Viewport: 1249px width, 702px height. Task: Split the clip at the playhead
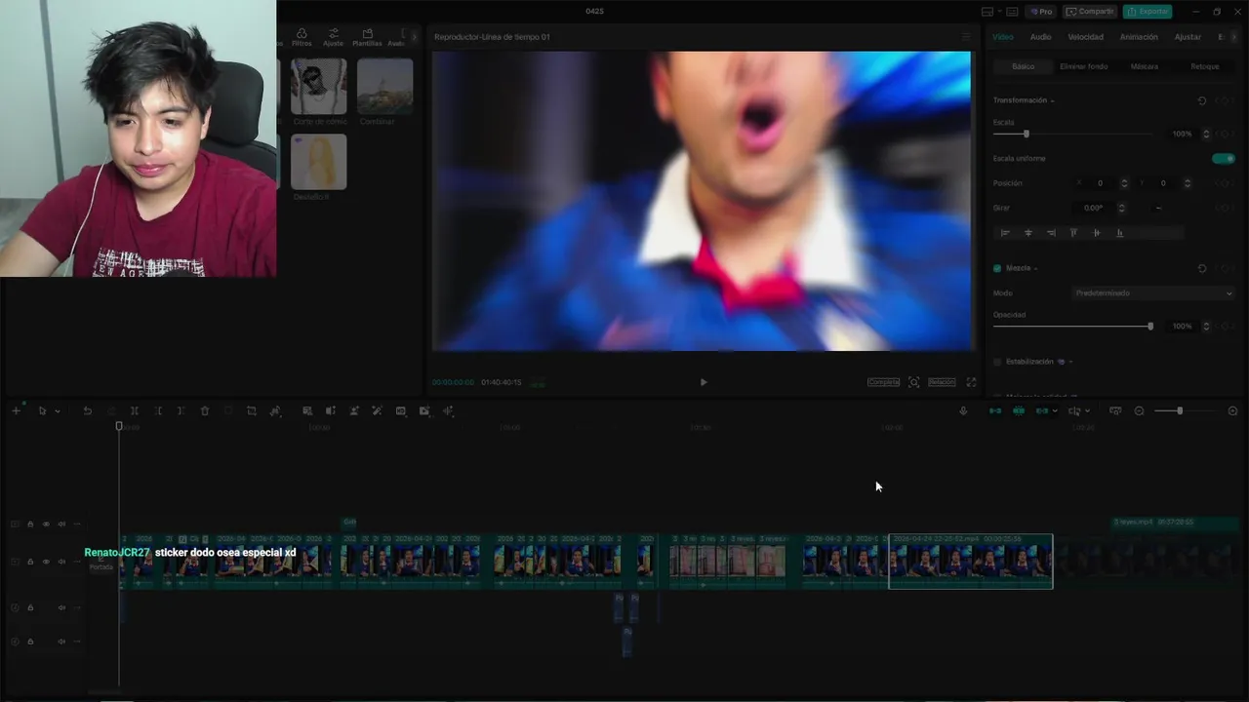click(135, 411)
